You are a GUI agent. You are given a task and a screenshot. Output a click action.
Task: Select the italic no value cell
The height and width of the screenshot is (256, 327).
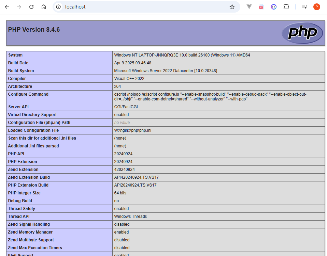122,123
